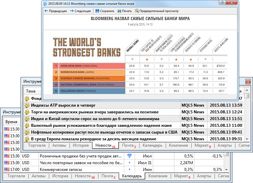
Task: Click importance icon in Розничные продажи row
Action: coord(130,156)
